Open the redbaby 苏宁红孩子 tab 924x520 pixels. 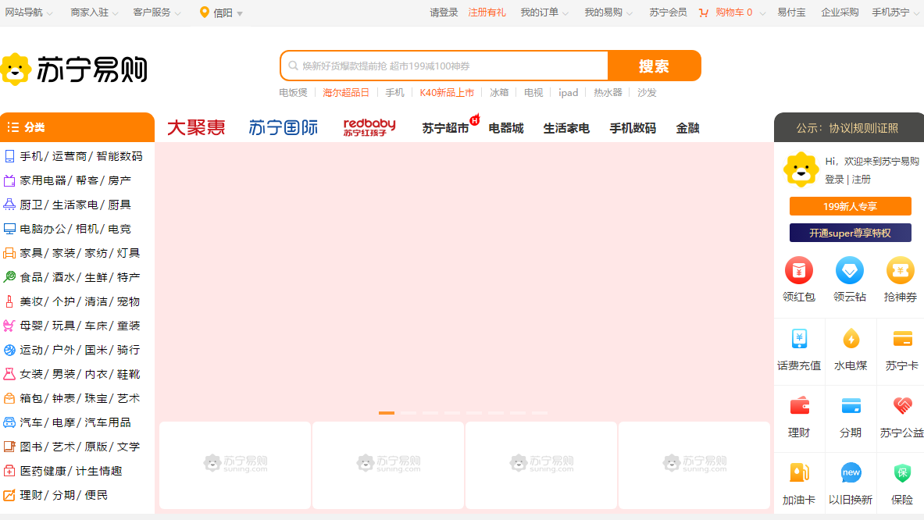369,128
